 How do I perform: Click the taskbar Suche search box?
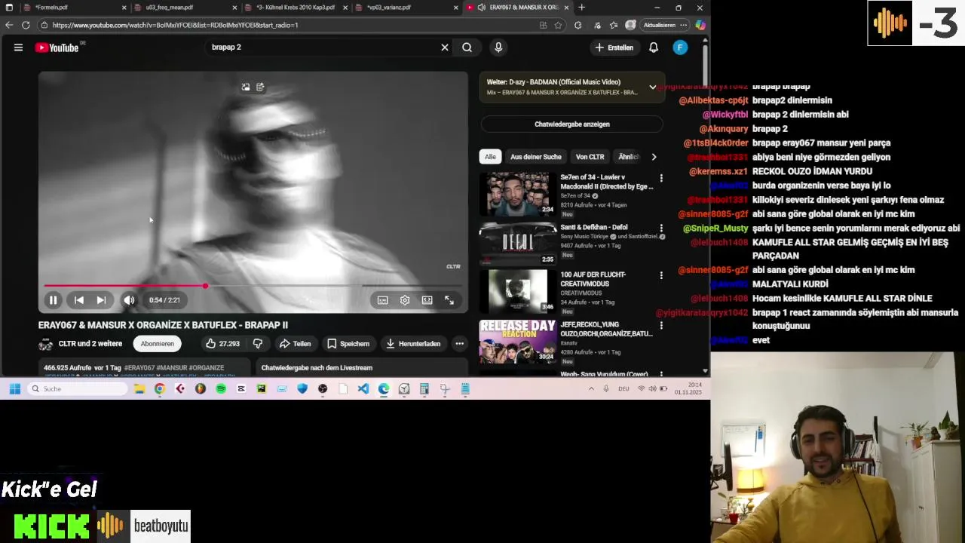tap(78, 389)
